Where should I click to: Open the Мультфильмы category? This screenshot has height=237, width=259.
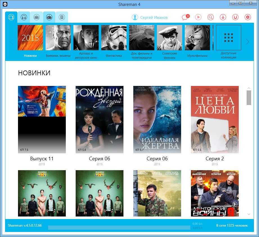coord(197,38)
